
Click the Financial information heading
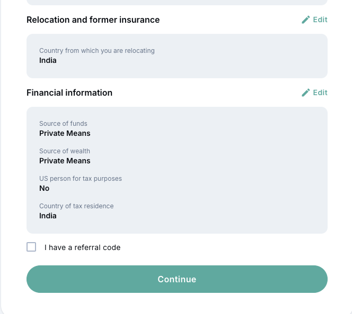coord(69,93)
